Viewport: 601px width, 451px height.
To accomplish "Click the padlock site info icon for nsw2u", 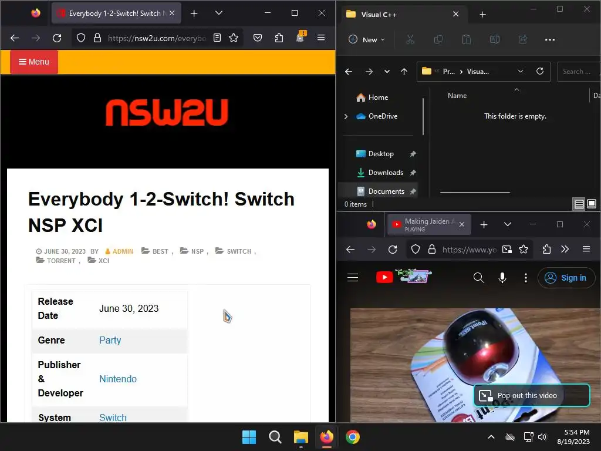I will point(97,38).
